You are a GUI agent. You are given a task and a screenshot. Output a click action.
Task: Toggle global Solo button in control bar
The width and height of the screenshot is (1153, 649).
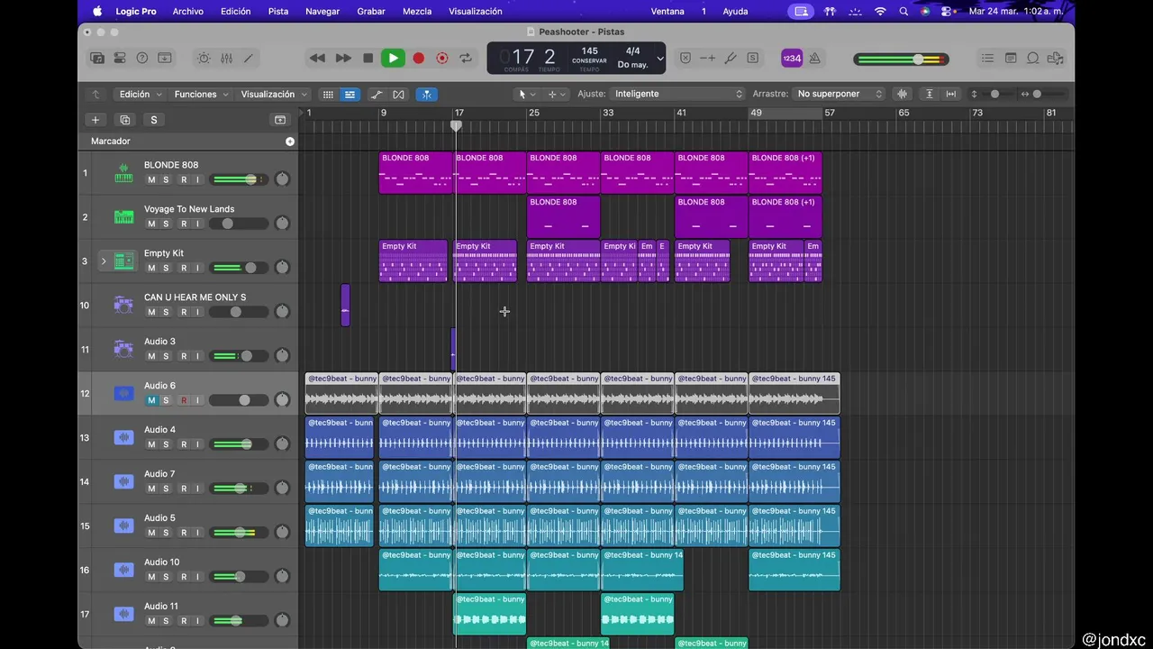pyautogui.click(x=752, y=58)
